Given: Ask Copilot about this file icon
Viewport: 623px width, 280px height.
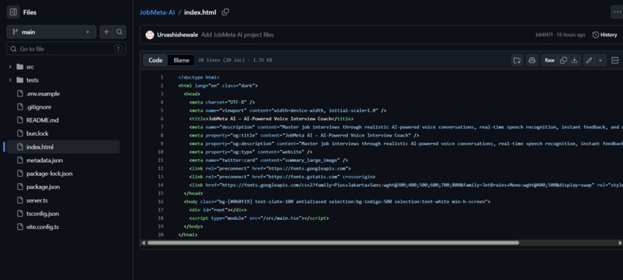Looking at the screenshot, I should click(532, 60).
